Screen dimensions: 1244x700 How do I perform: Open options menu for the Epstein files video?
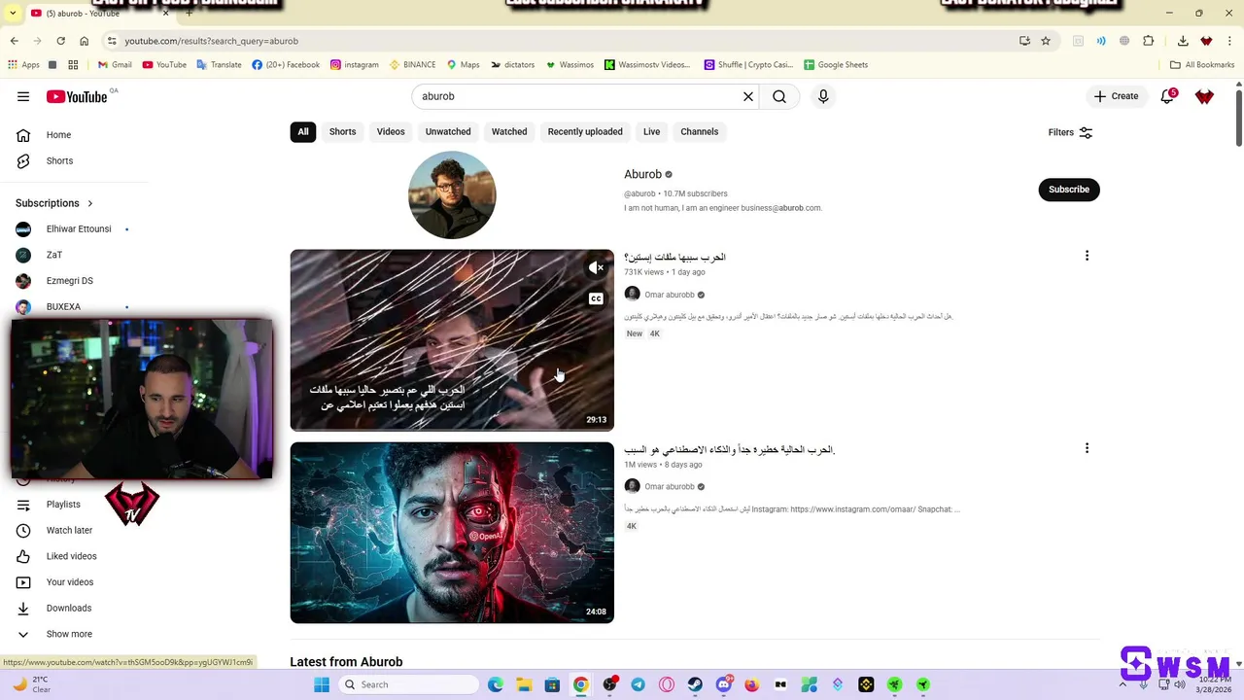pos(1087,256)
